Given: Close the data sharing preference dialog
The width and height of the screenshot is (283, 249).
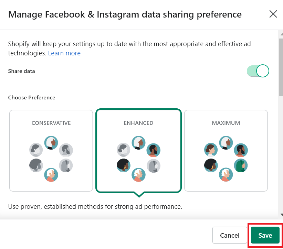Looking at the screenshot, I should [x=273, y=14].
